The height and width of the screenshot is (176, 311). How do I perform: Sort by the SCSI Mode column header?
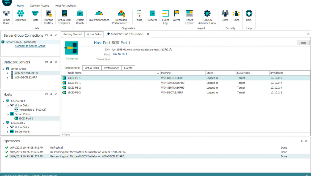253,73
